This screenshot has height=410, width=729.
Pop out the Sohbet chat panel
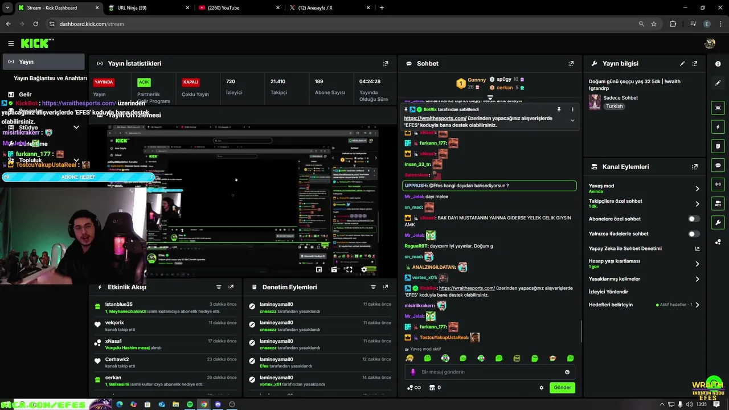(571, 64)
